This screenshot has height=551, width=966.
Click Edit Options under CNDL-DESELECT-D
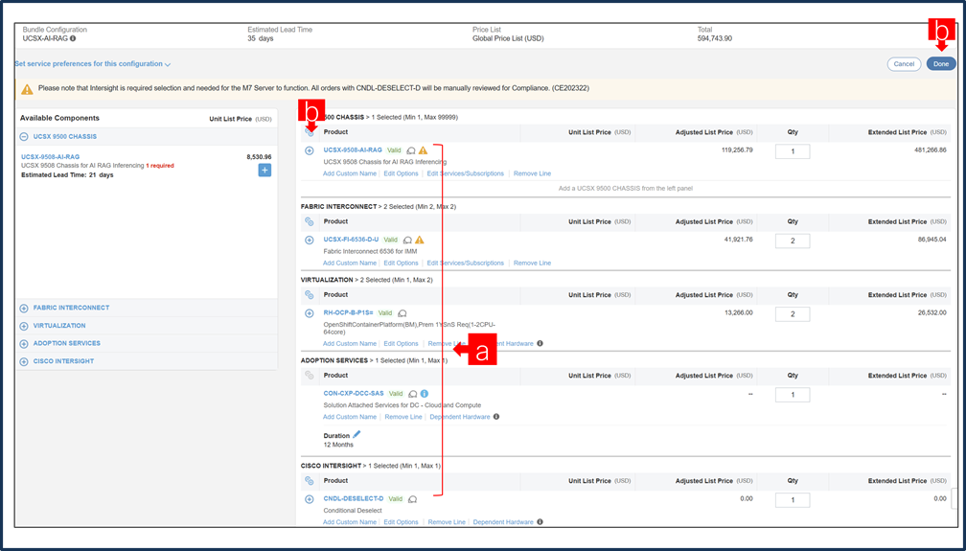(x=401, y=522)
